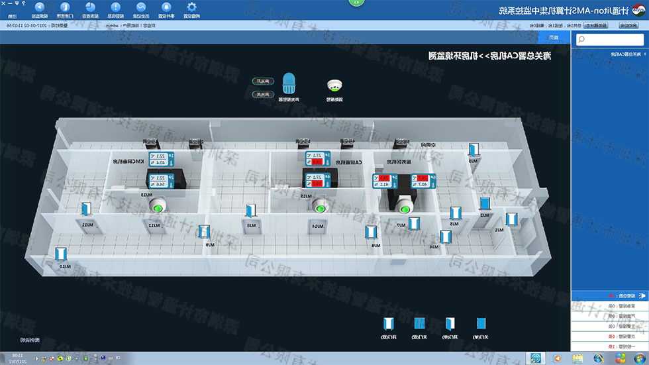Turn off the alarm with 声光关
The width and height of the screenshot is (649, 365).
[264, 94]
